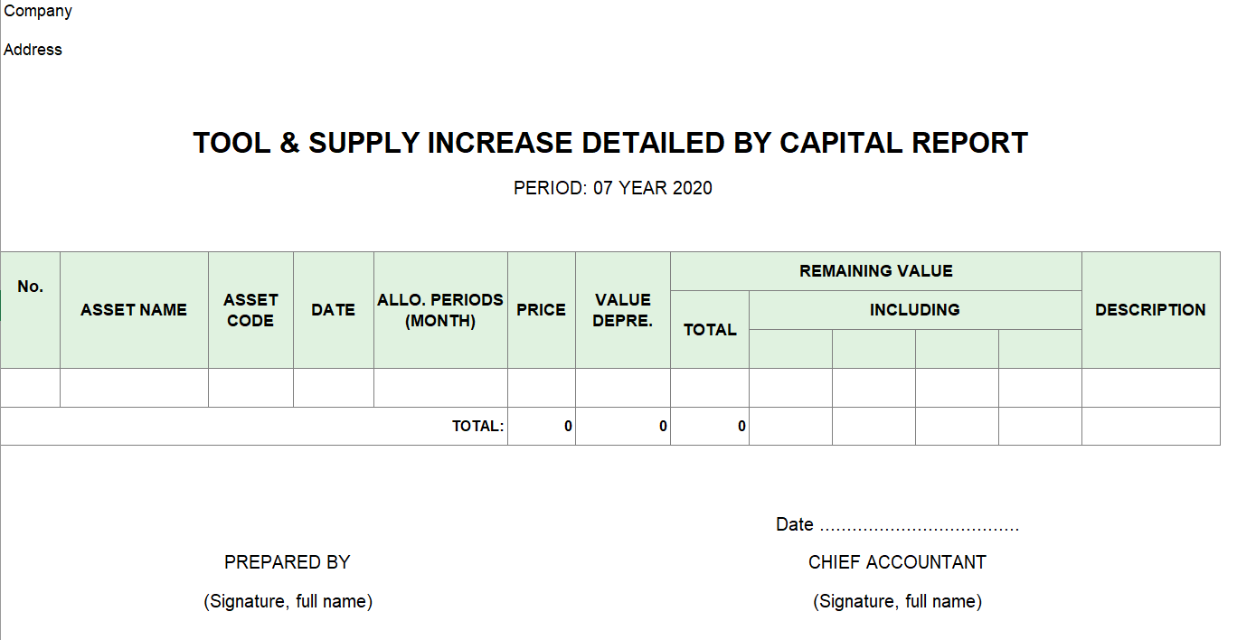
Task: Select the ASSET NAME column header
Action: [x=134, y=310]
